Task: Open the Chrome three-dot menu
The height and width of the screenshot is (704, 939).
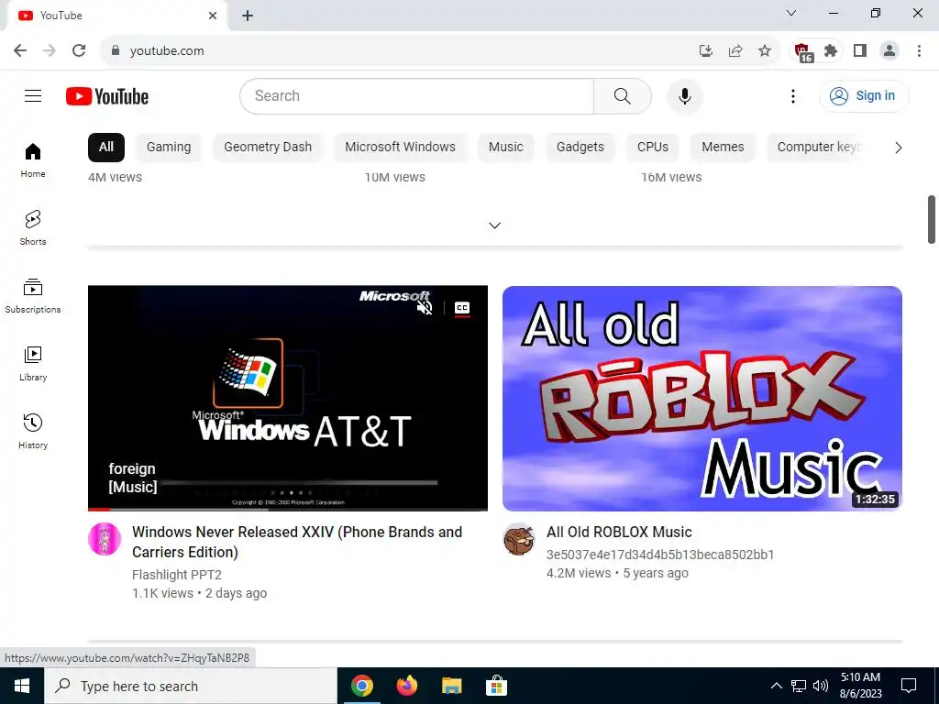Action: tap(919, 51)
